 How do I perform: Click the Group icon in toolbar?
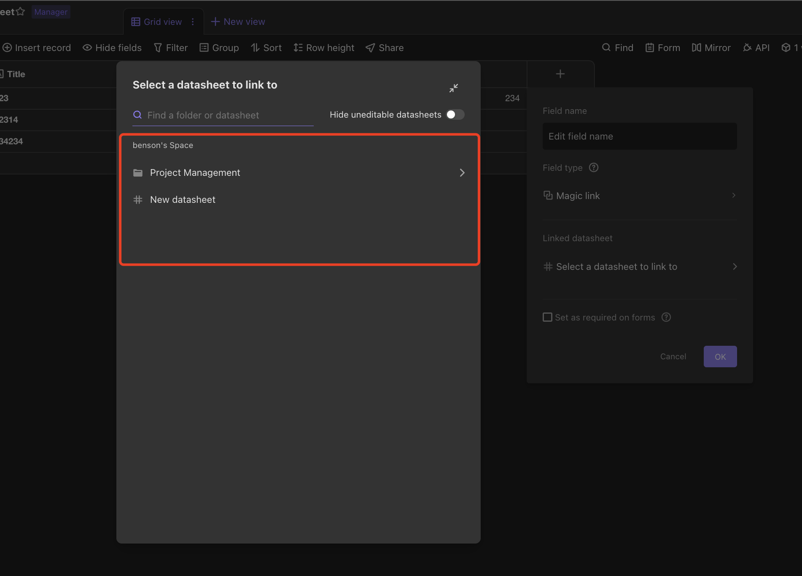click(x=204, y=48)
